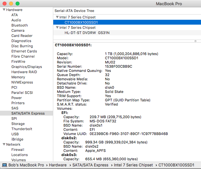Click the green zoom window button
The height and width of the screenshot is (169, 201).
click(18, 4)
